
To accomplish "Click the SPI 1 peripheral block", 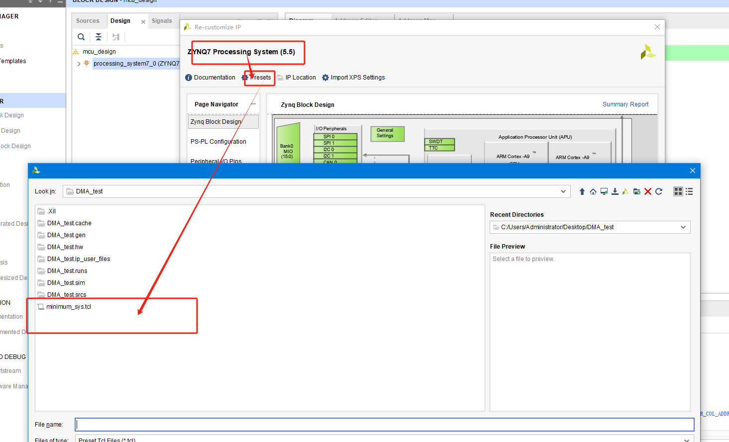I will (x=335, y=143).
